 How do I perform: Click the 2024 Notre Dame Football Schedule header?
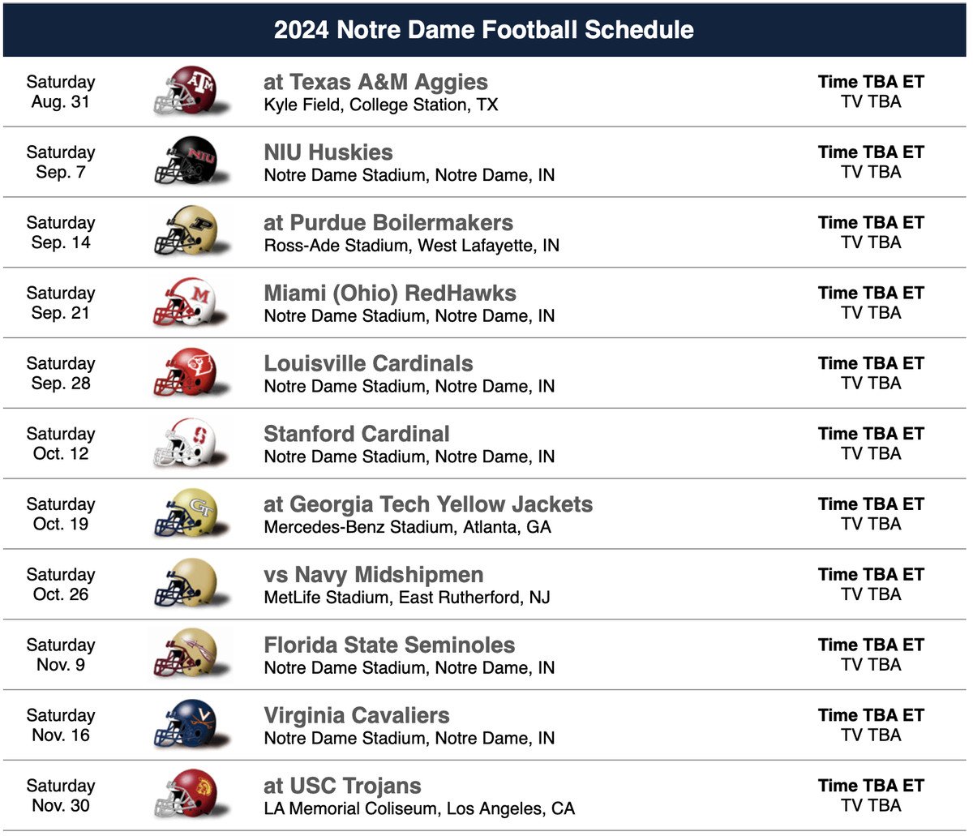click(484, 30)
